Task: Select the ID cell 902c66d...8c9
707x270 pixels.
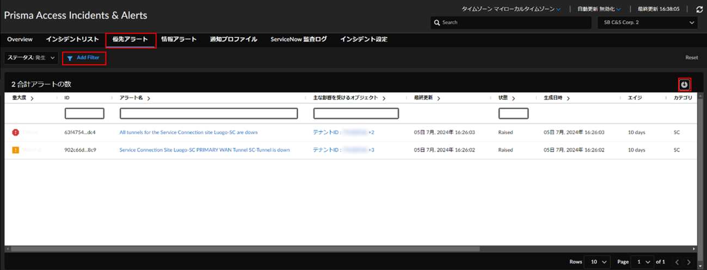Action: pyautogui.click(x=80, y=150)
